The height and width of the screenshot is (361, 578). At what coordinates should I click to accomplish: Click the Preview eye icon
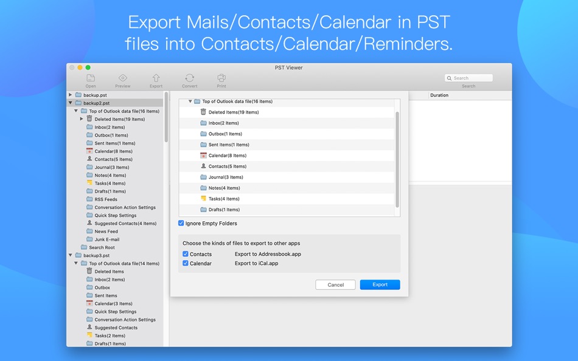coord(123,78)
